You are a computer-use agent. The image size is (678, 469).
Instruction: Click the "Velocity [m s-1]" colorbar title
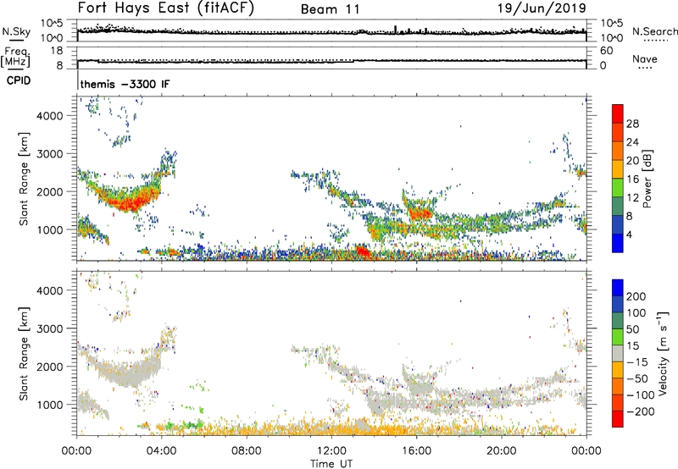click(663, 353)
